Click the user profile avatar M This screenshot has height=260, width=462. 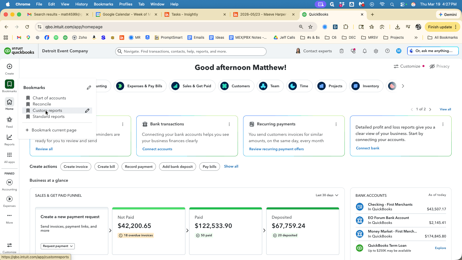coord(399,51)
